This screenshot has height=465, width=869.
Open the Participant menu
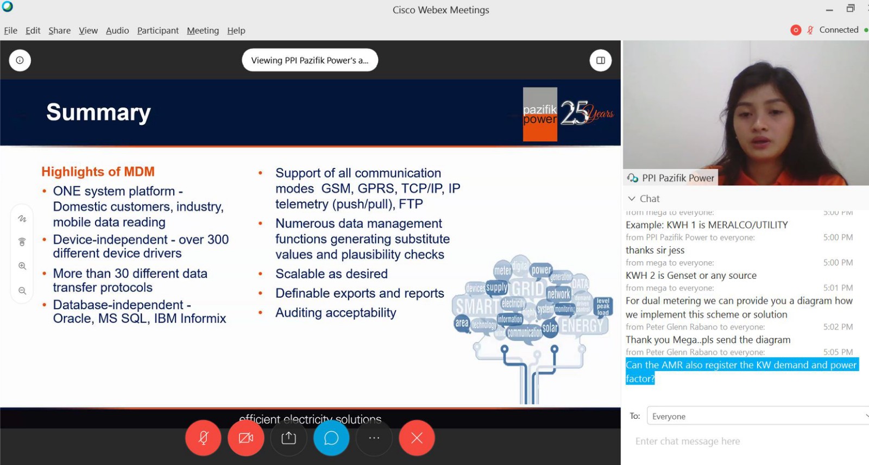pyautogui.click(x=158, y=30)
